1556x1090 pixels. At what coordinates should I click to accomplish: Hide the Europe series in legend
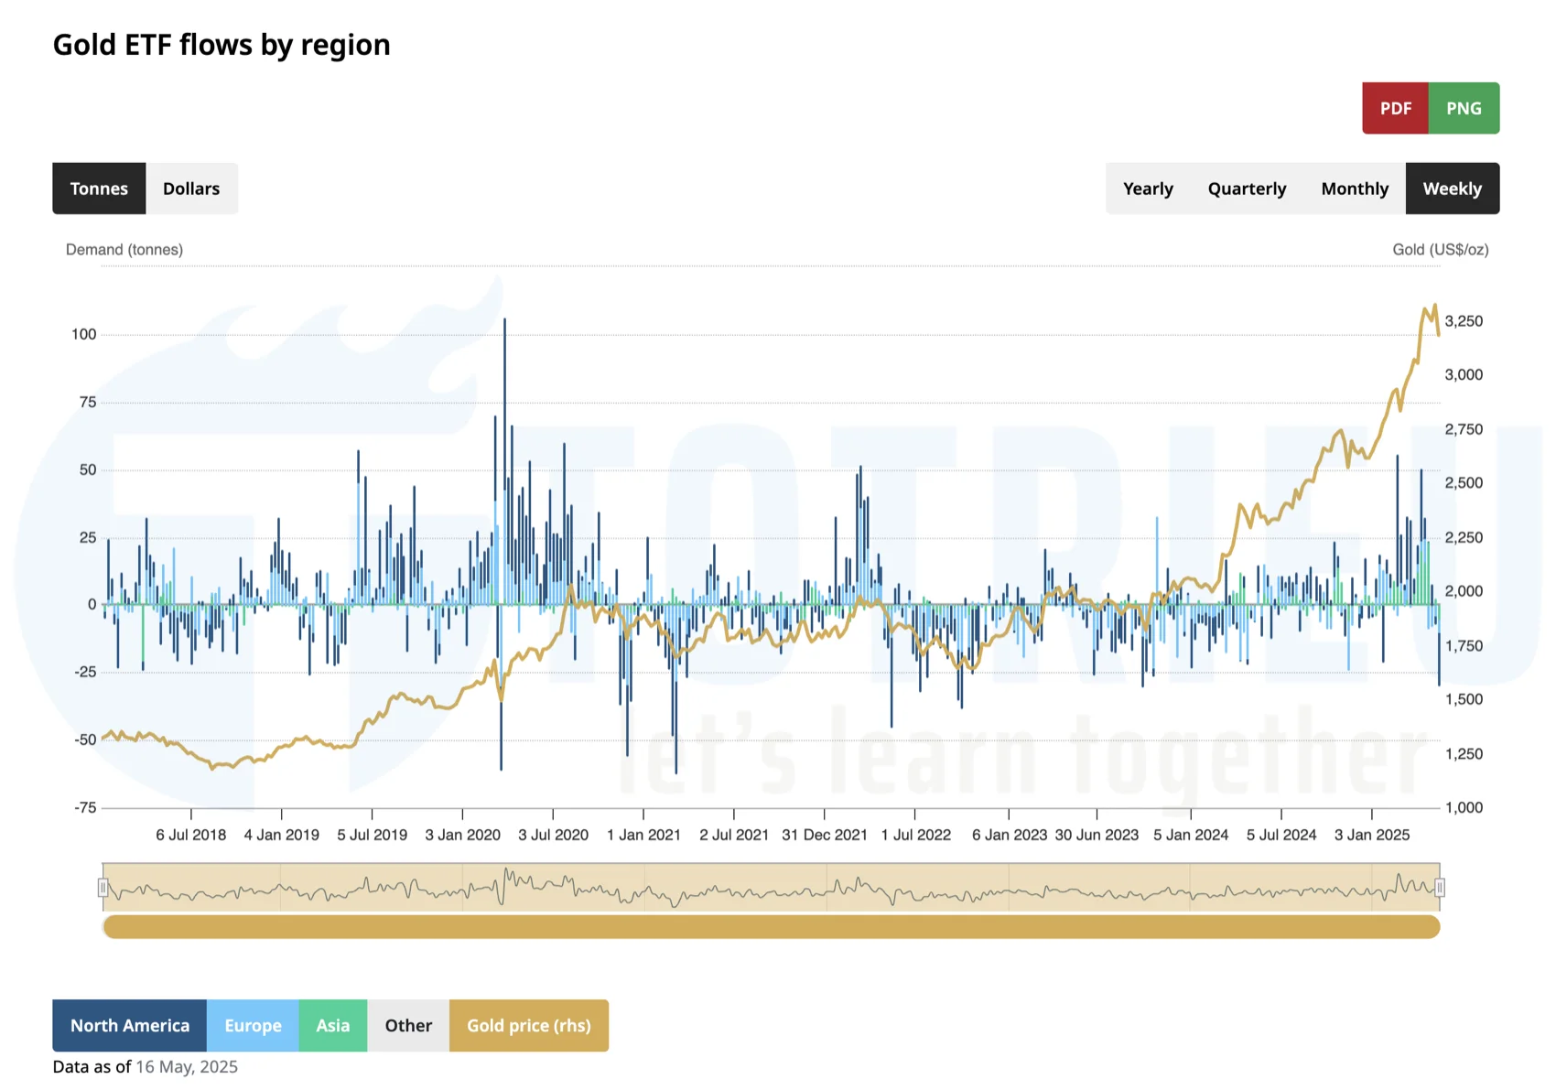tap(253, 1025)
